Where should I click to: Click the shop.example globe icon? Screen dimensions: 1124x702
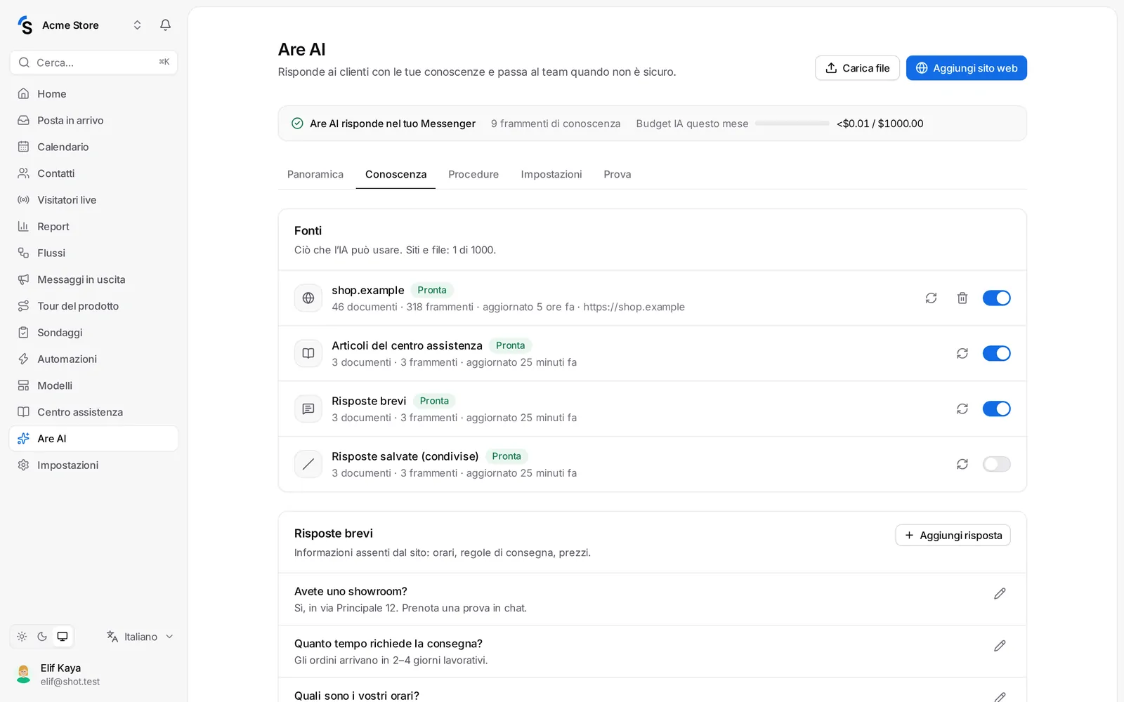click(308, 298)
